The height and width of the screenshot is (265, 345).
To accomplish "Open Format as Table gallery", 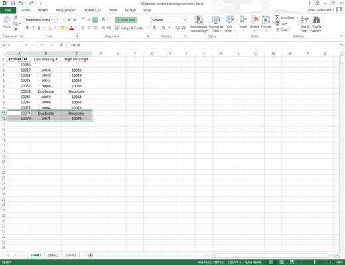I will [x=216, y=24].
